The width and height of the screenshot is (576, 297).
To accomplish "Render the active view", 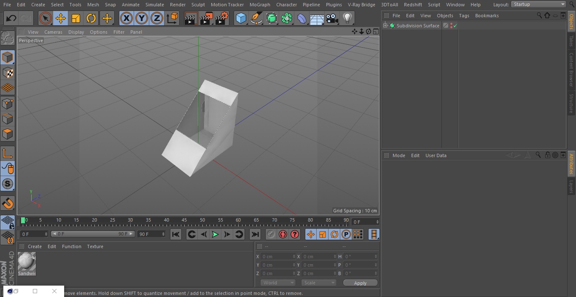I will pyautogui.click(x=191, y=18).
